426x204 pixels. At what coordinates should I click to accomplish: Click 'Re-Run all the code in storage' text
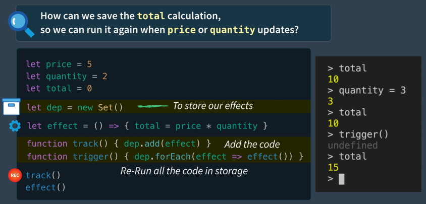pos(184,171)
